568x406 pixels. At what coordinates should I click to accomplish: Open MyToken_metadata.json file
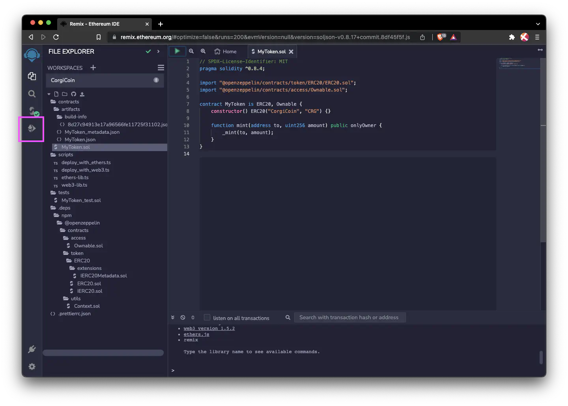pos(92,132)
